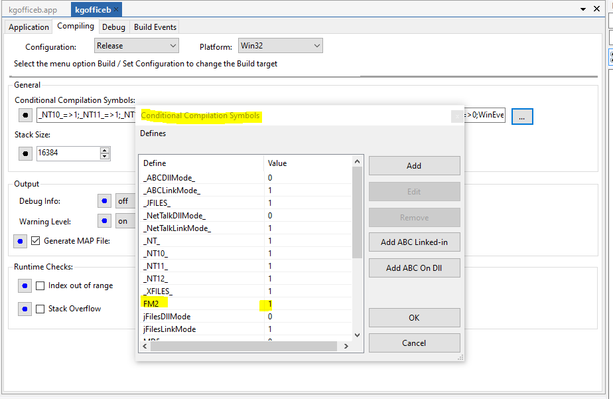
Task: Open the Platform dropdown showing Win32
Action: click(280, 46)
